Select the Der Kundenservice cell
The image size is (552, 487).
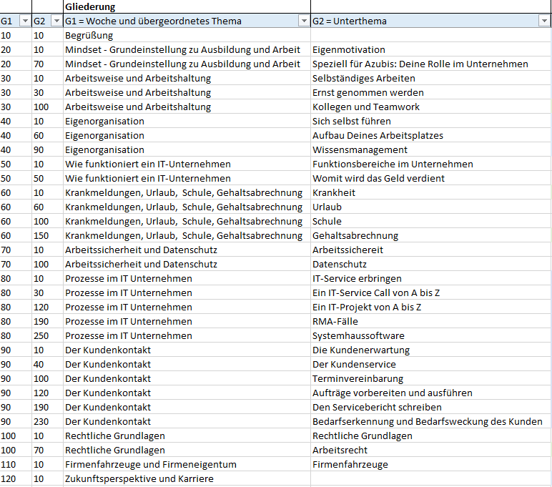430,365
